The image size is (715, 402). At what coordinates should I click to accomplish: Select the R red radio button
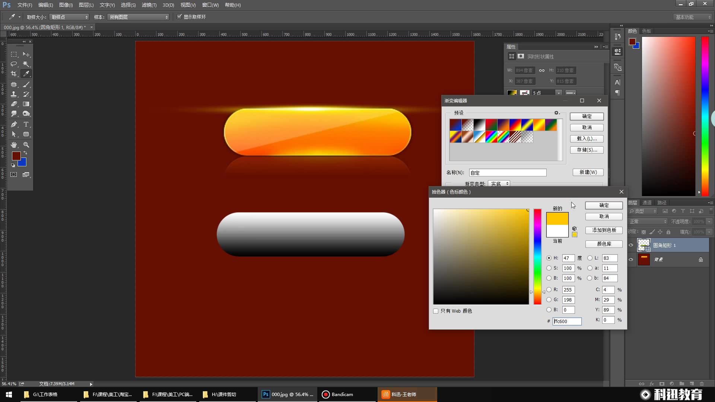(549, 290)
